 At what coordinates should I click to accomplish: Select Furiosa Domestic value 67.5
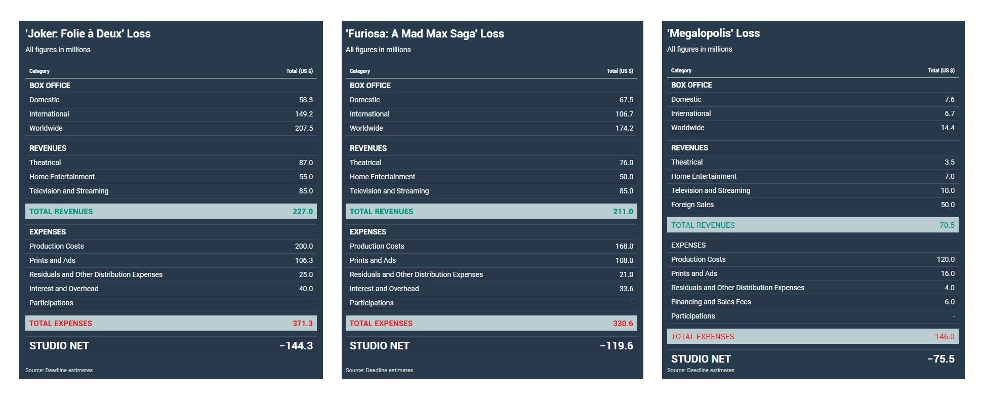626,100
